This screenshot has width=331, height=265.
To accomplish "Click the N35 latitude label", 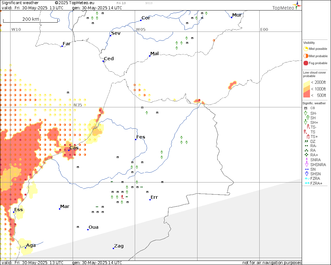I will [x=78, y=105].
